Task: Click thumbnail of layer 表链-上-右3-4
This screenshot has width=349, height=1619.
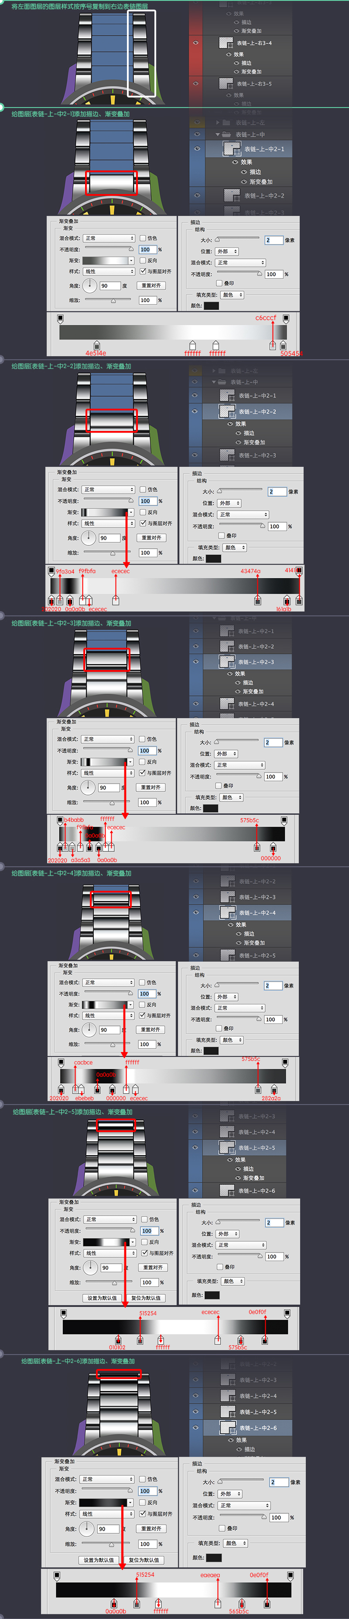Action: pos(226,43)
